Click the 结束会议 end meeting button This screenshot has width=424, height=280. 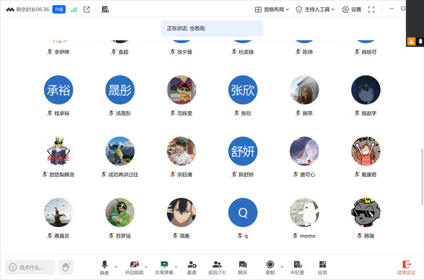[406, 266]
